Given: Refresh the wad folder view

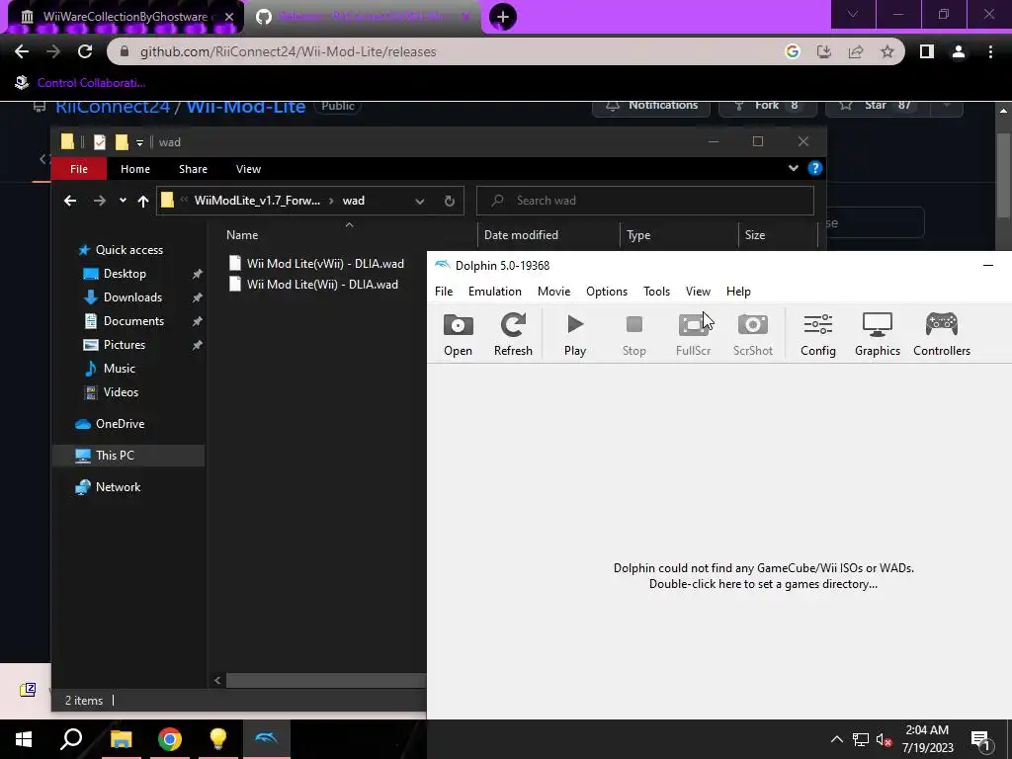Looking at the screenshot, I should coord(450,201).
